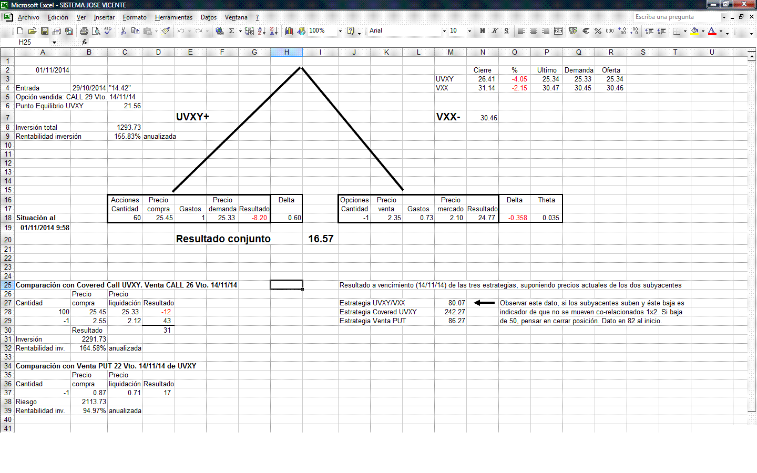The width and height of the screenshot is (757, 473).
Task: Merge and center the selected cells
Action: (x=558, y=31)
